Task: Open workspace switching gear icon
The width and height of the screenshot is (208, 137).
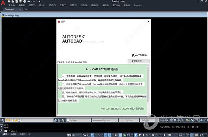Action: [x=153, y=135]
